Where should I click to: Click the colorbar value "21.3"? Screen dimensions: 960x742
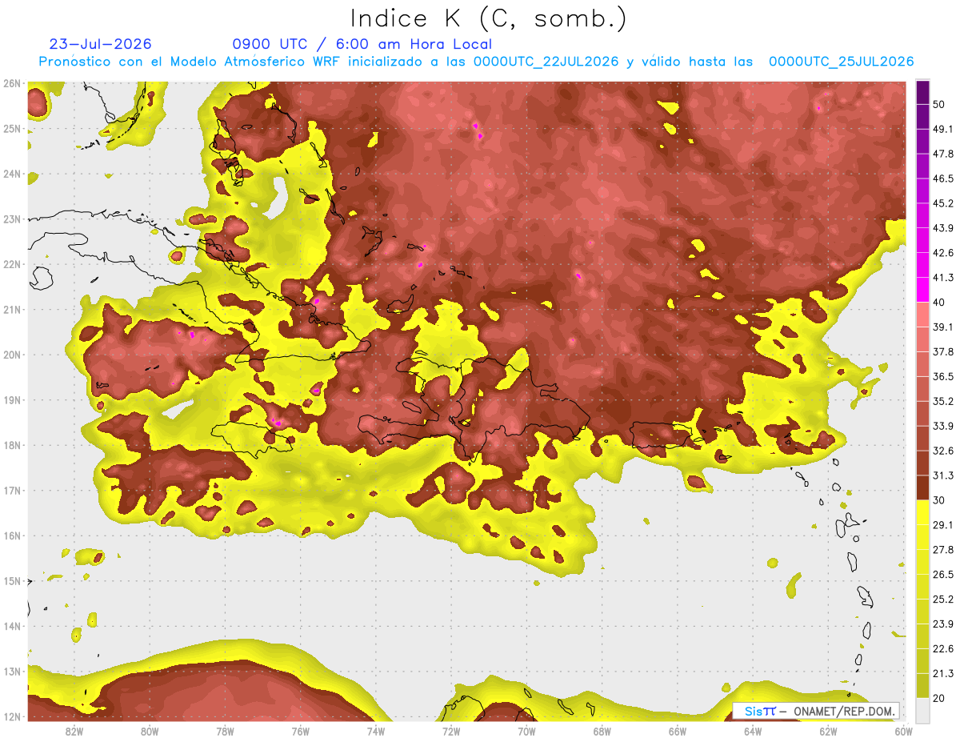point(943,673)
